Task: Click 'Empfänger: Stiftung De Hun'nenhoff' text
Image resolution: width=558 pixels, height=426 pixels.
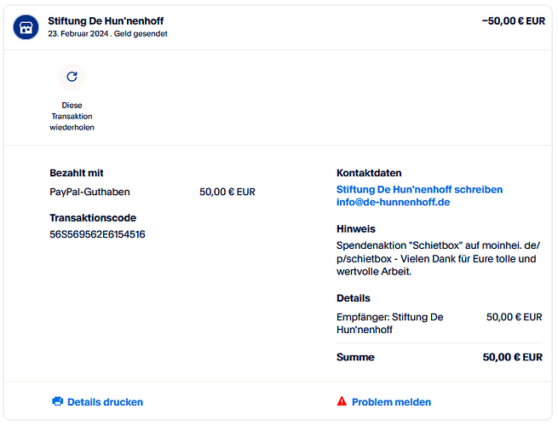Action: [x=389, y=323]
